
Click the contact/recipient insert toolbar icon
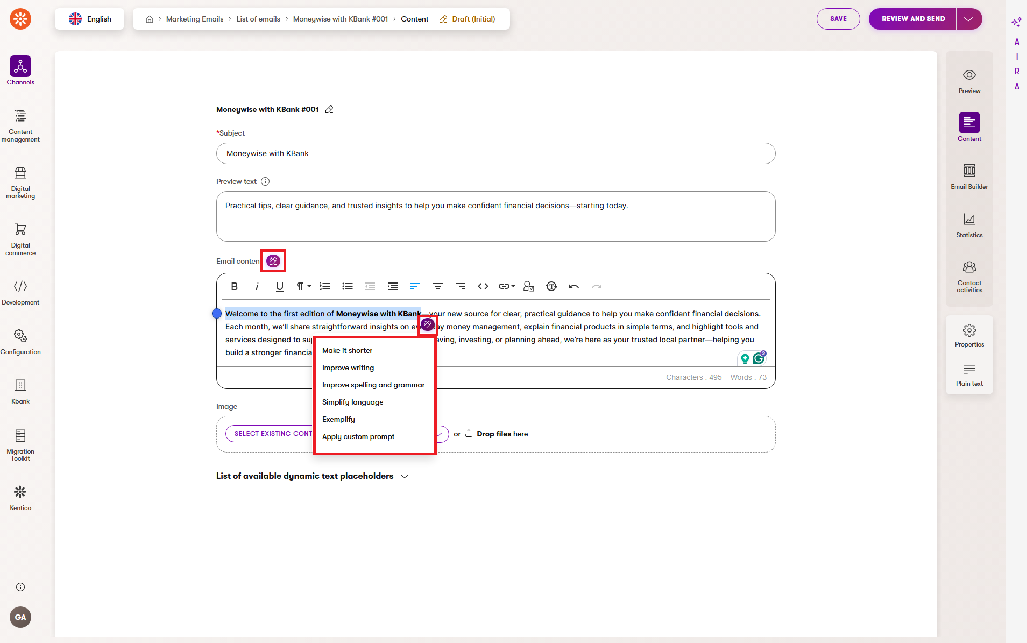coord(529,286)
